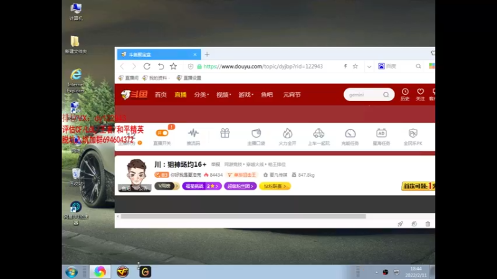This screenshot has height=279, width=497.
Task: Click the Baidu search magnifier icon
Action: pos(418,66)
